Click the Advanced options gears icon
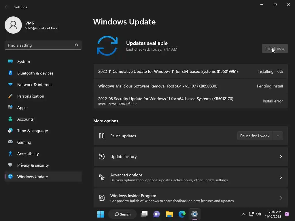 102,177
